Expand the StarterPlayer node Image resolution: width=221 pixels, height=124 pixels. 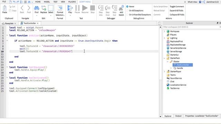pos(164,72)
